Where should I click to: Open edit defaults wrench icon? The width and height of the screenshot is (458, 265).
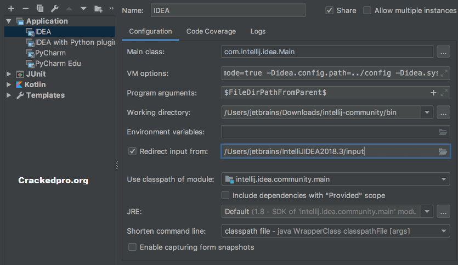(x=55, y=9)
